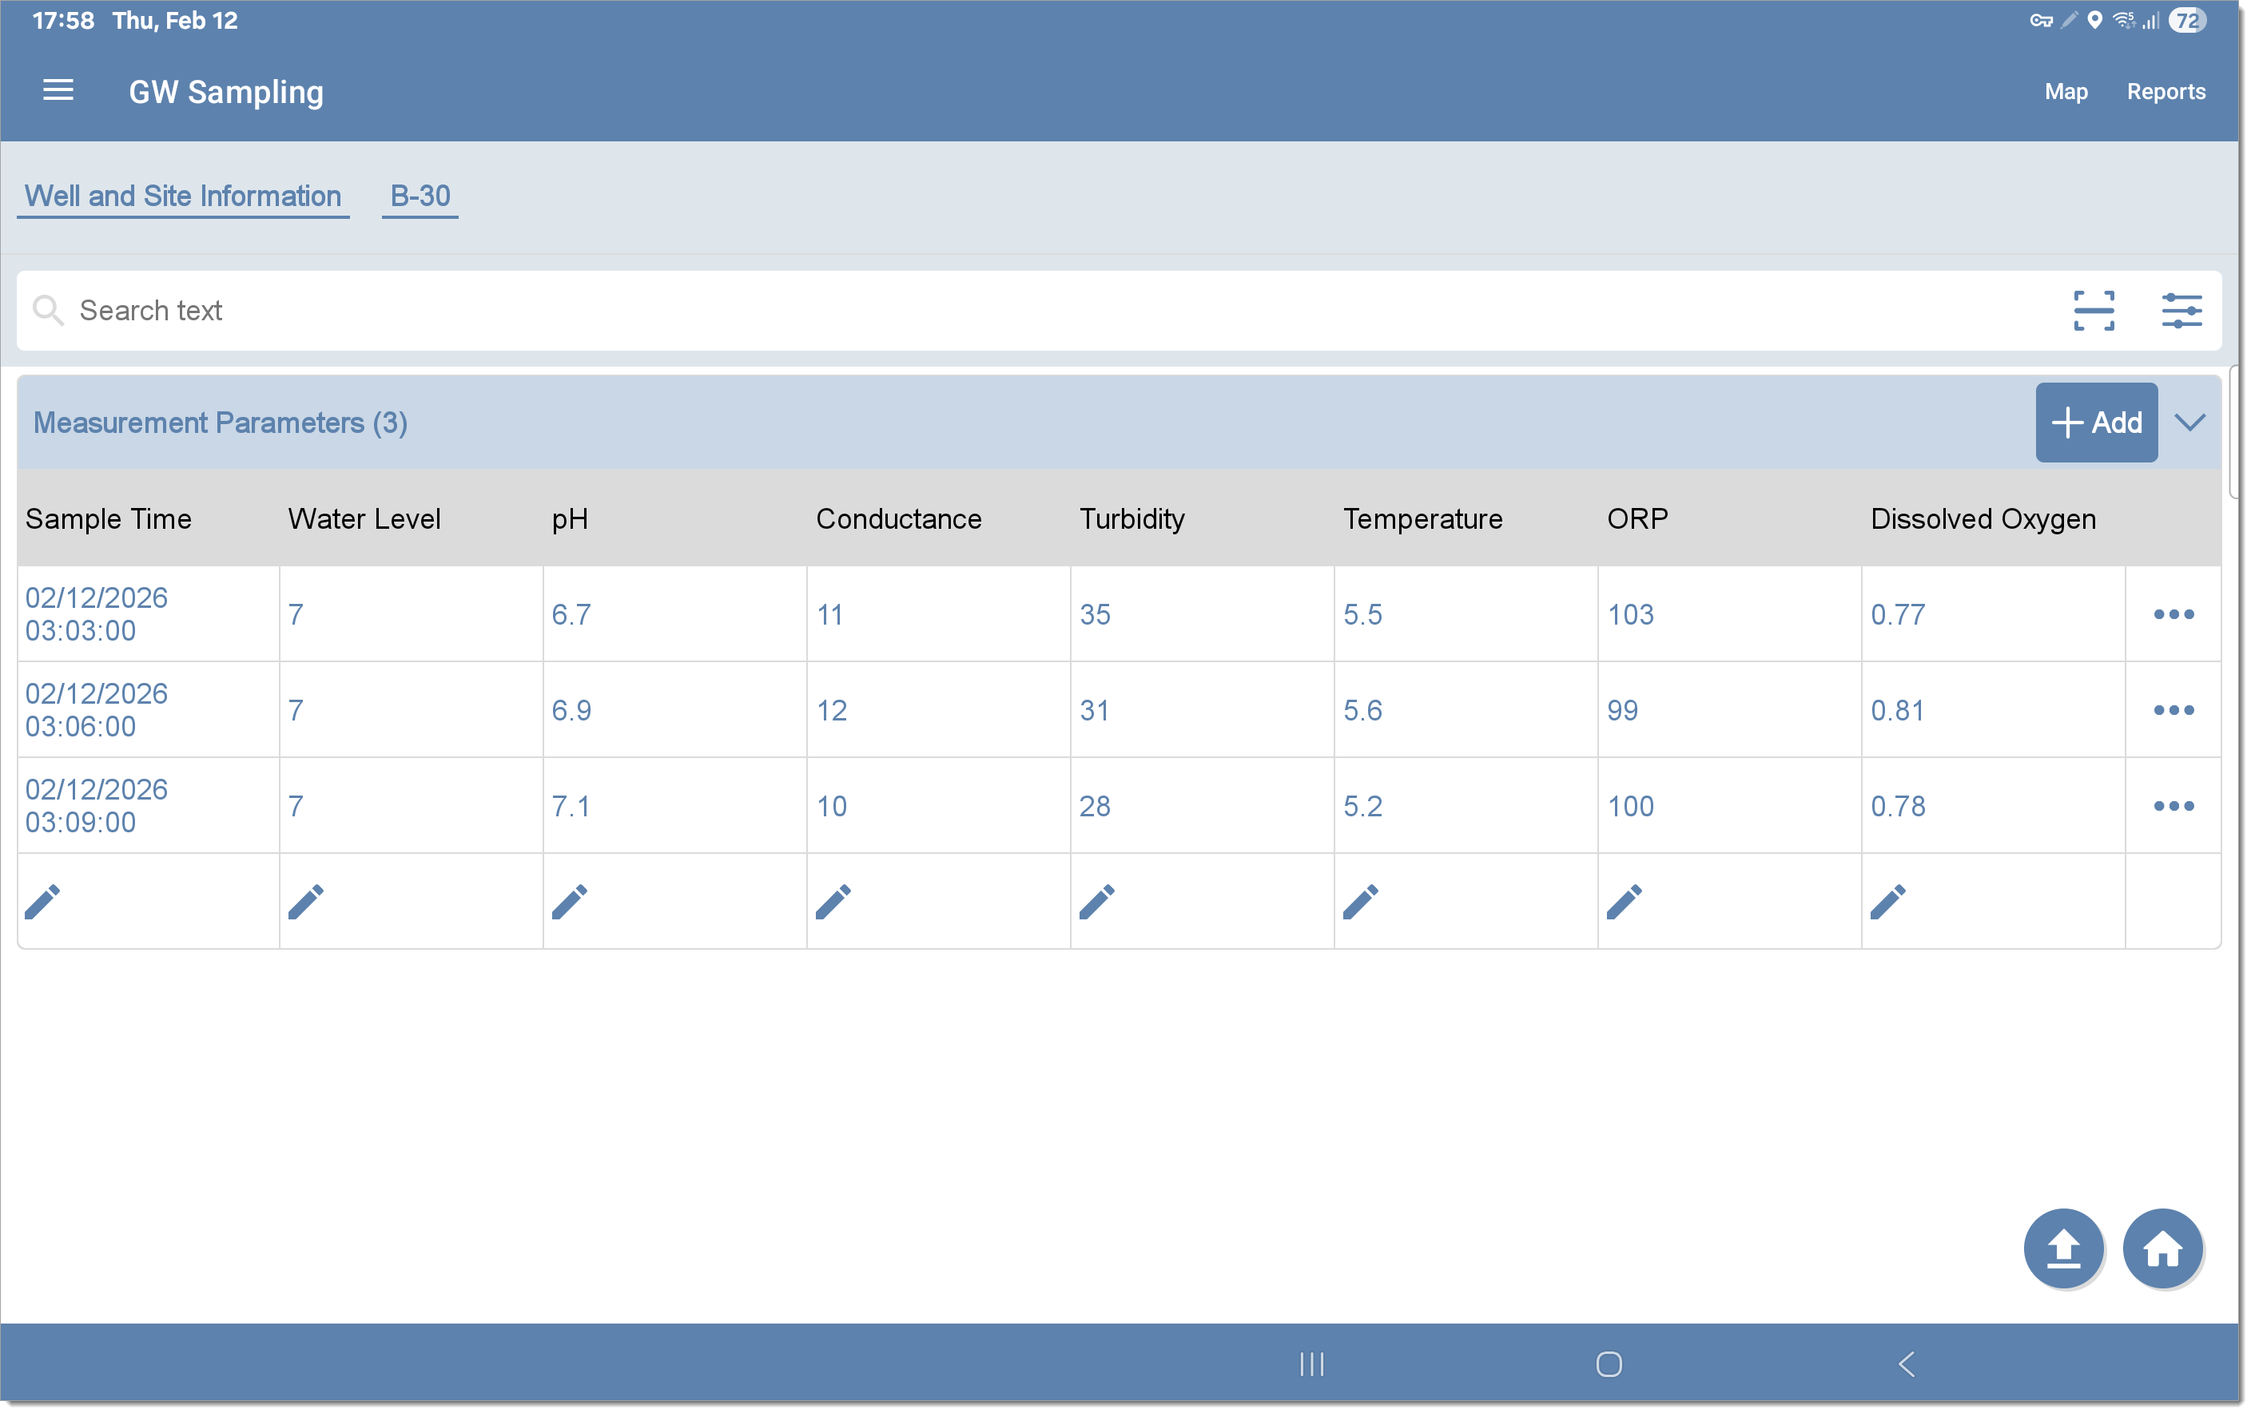The width and height of the screenshot is (2251, 1413).
Task: Select pH value 7.1
Action: 571,806
